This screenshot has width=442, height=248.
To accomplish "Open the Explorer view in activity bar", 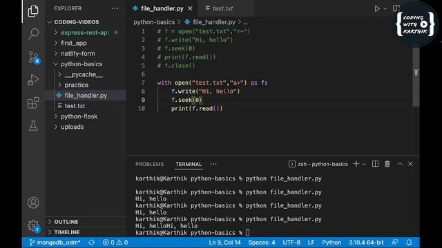I will coord(33,11).
